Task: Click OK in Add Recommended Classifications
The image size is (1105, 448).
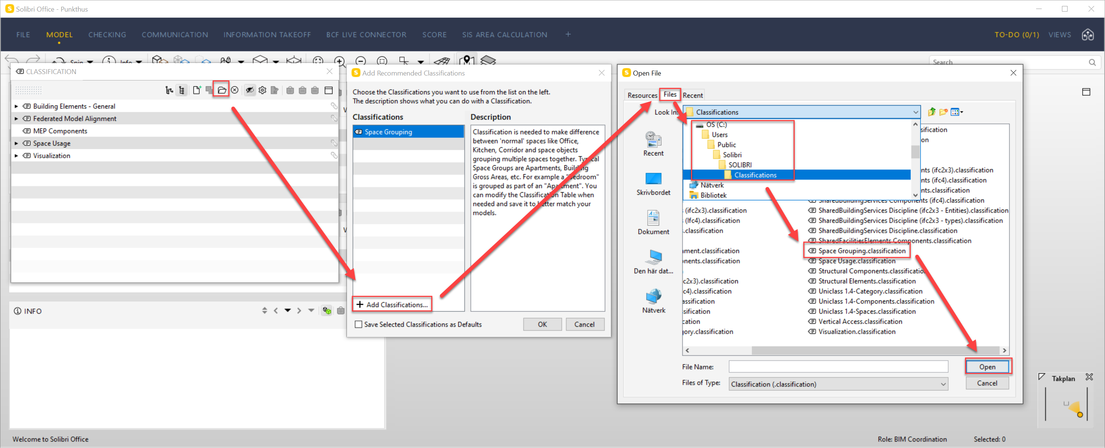Action: pos(542,325)
